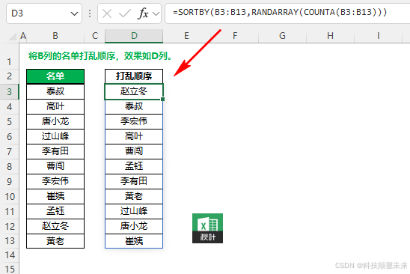This screenshot has width=410, height=274.
Task: Select row 15 header
Action: pyautogui.click(x=10, y=269)
